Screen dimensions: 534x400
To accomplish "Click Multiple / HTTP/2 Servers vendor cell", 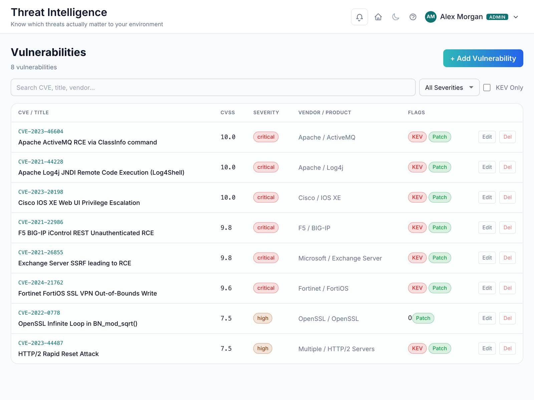I will pos(336,349).
